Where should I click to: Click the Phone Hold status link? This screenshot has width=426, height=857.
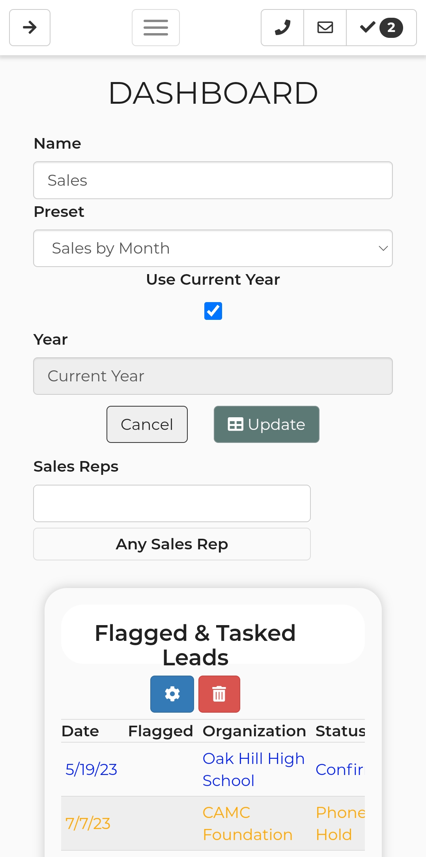(x=339, y=823)
